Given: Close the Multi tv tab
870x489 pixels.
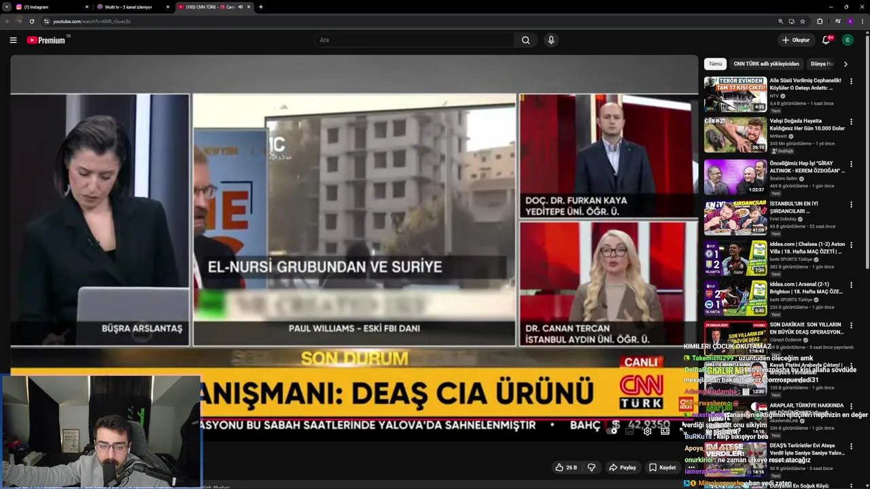Looking at the screenshot, I should 168,7.
